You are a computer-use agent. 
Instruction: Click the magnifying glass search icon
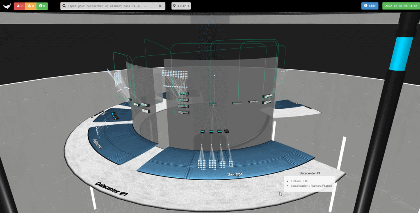click(x=64, y=6)
